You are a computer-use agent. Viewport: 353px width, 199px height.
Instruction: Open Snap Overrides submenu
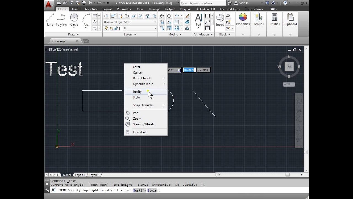[146, 105]
